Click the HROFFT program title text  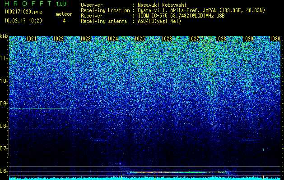28,4
